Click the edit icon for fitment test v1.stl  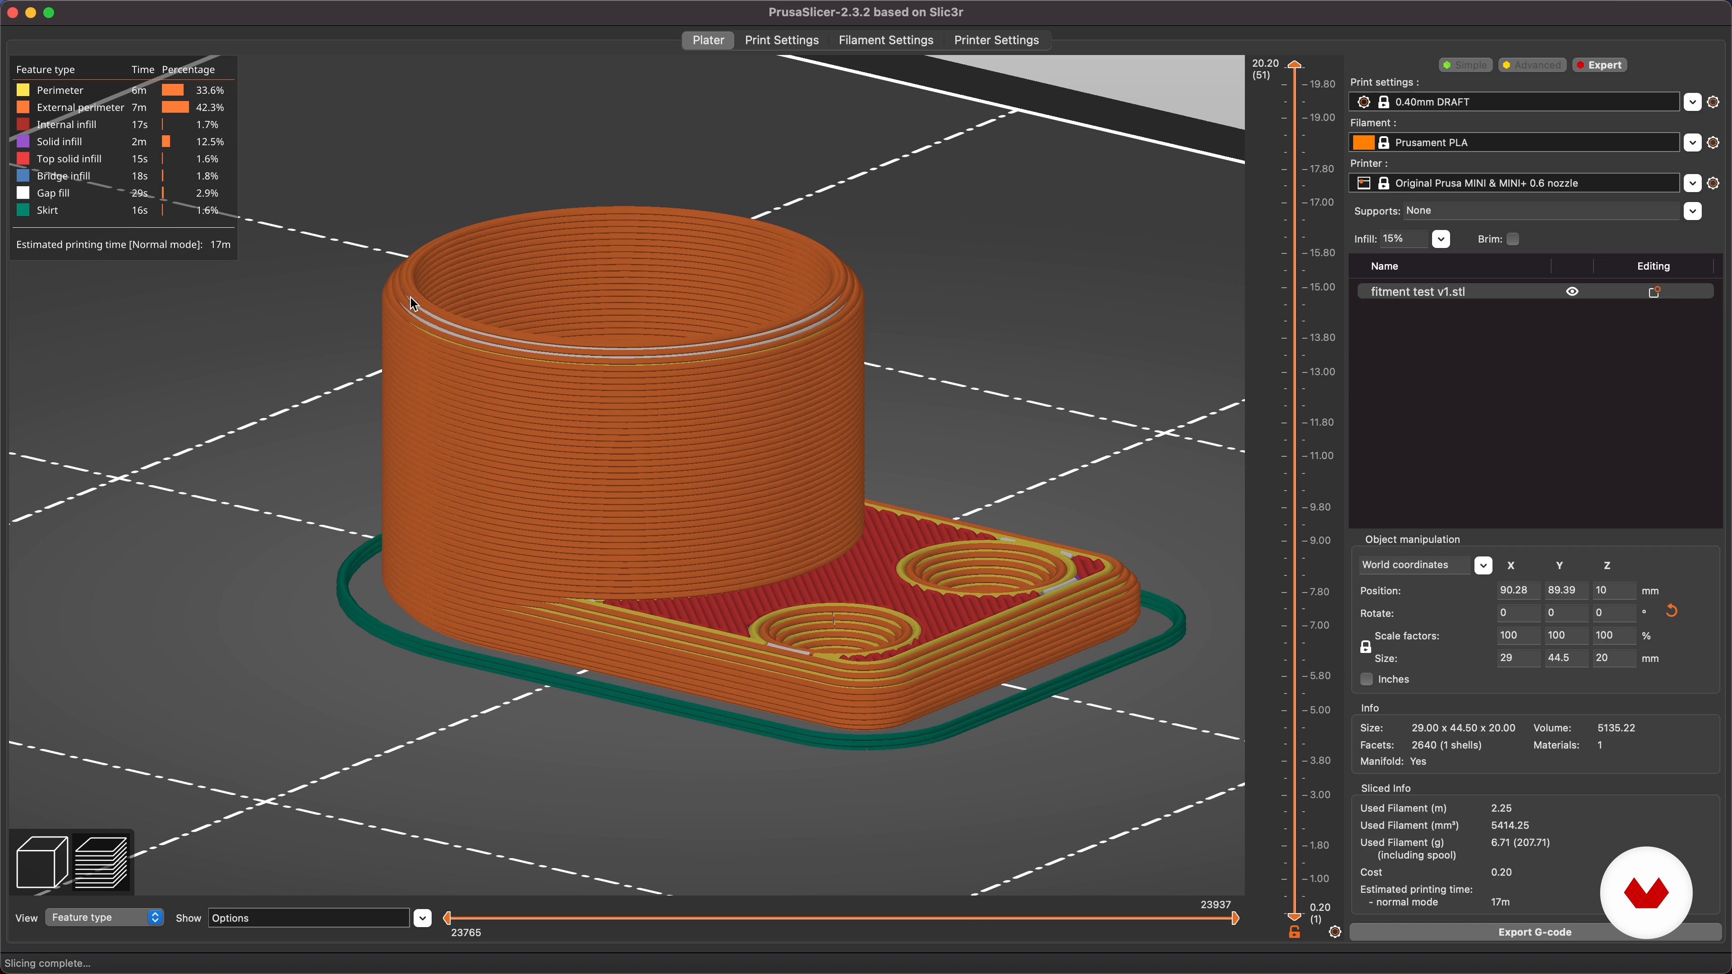[1655, 292]
